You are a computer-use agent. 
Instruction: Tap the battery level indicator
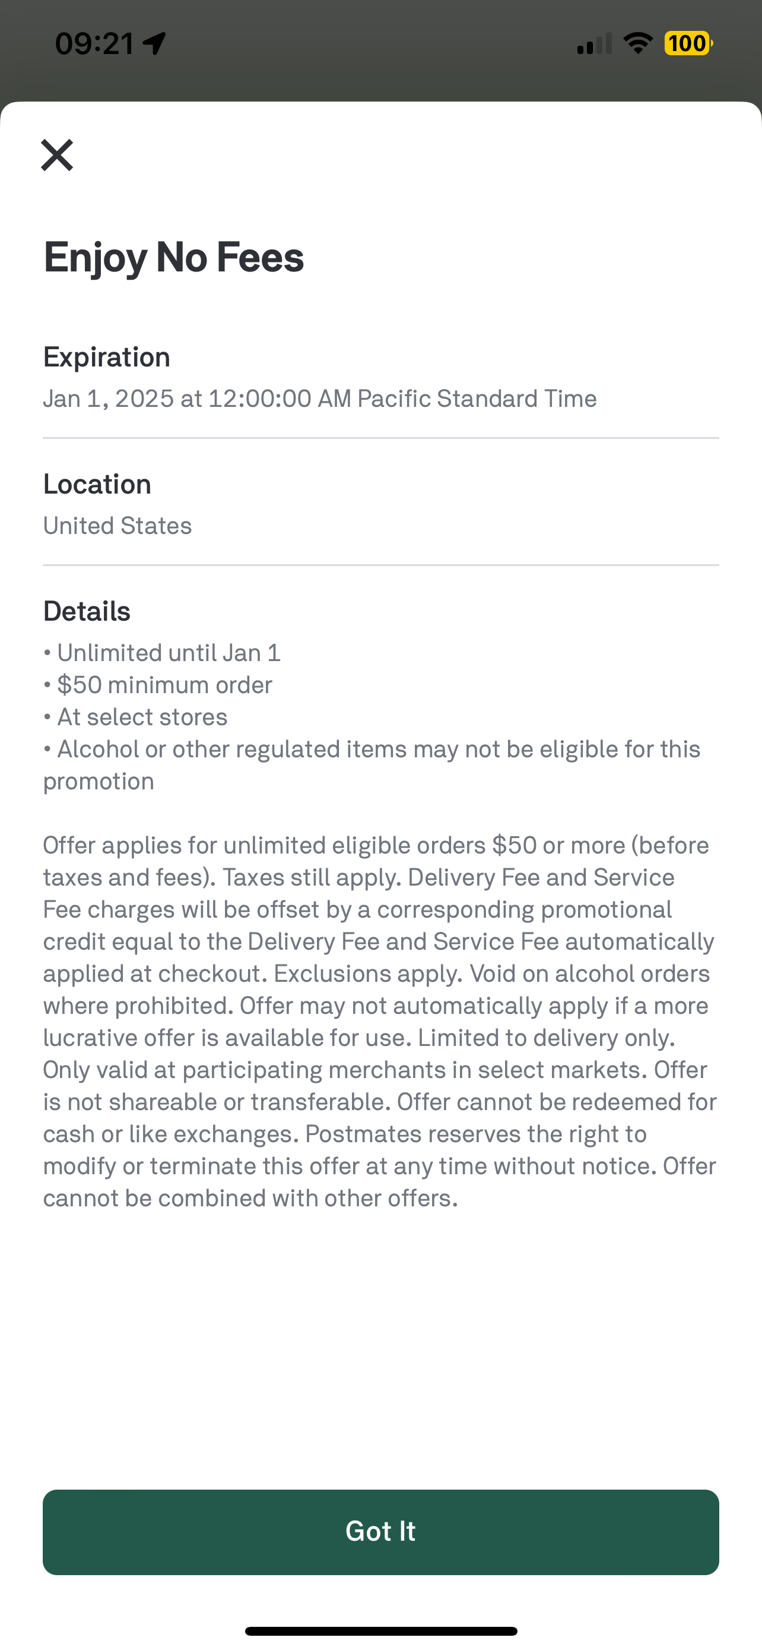[x=688, y=43]
